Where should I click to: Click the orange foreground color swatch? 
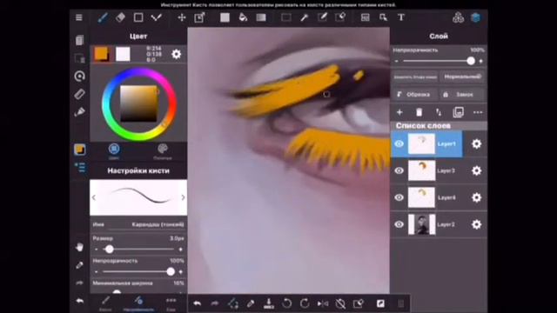click(101, 54)
